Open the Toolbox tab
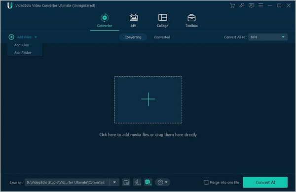The height and width of the screenshot is (192, 296). coord(191,21)
